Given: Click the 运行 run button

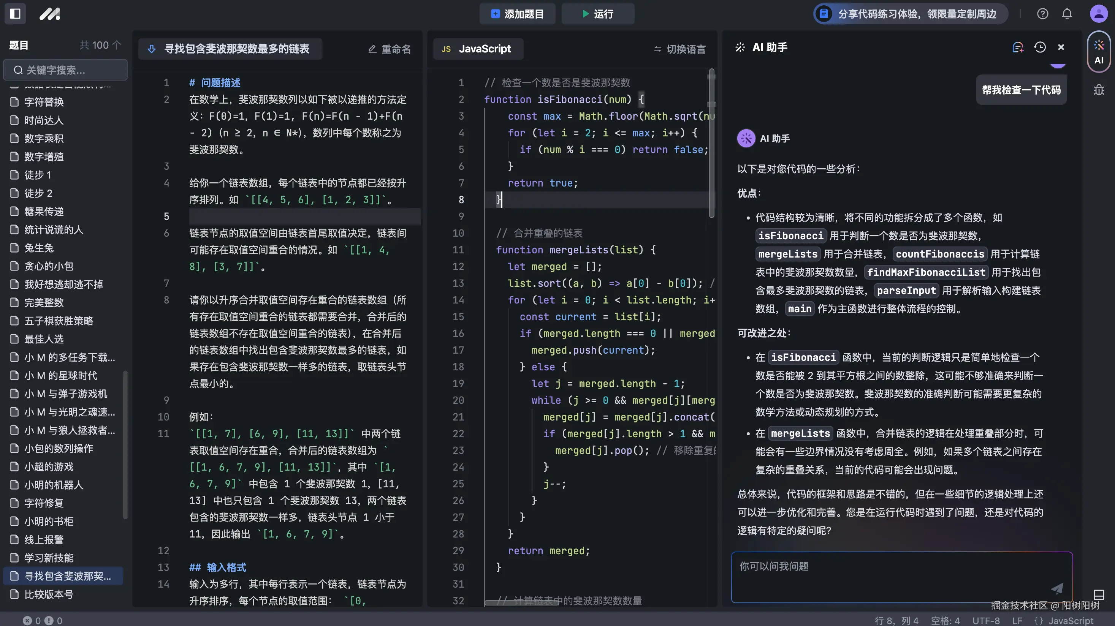Looking at the screenshot, I should pyautogui.click(x=597, y=13).
